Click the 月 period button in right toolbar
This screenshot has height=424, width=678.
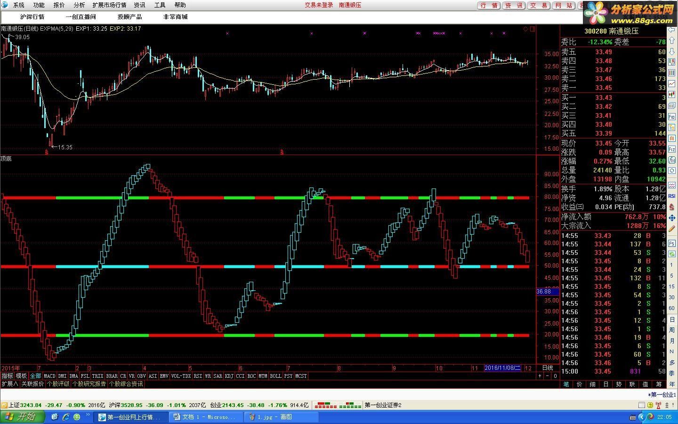[x=672, y=341]
